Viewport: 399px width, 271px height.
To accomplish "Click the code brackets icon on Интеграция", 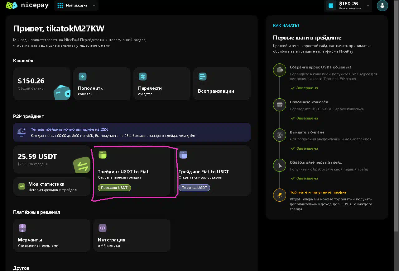I will [103, 228].
